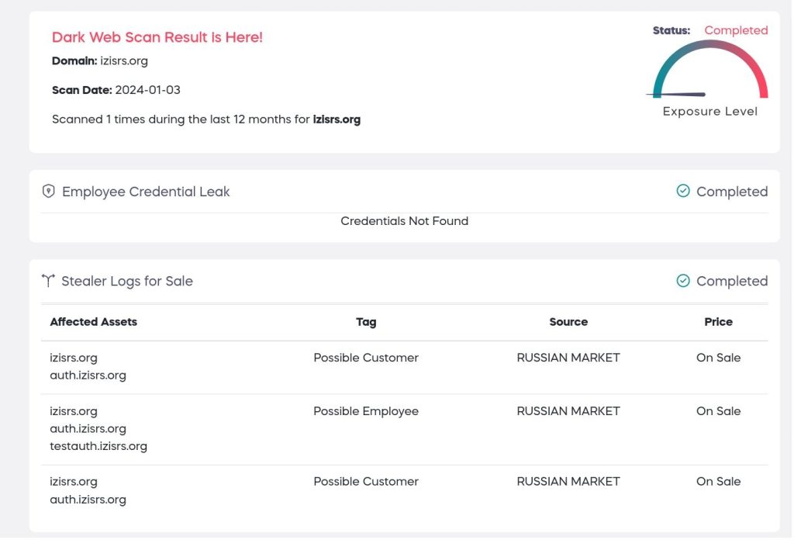Screen dimensions: 794x540
Task: Click the Stealer Logs for Sale icon
Action: [49, 281]
